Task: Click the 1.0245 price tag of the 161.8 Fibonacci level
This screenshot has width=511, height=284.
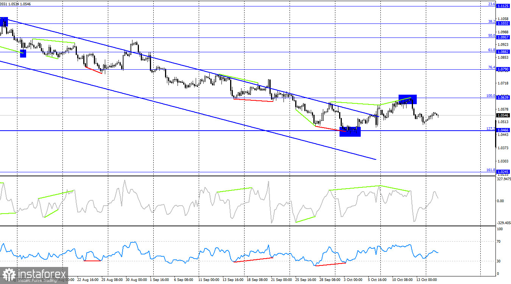Action: tap(503, 172)
